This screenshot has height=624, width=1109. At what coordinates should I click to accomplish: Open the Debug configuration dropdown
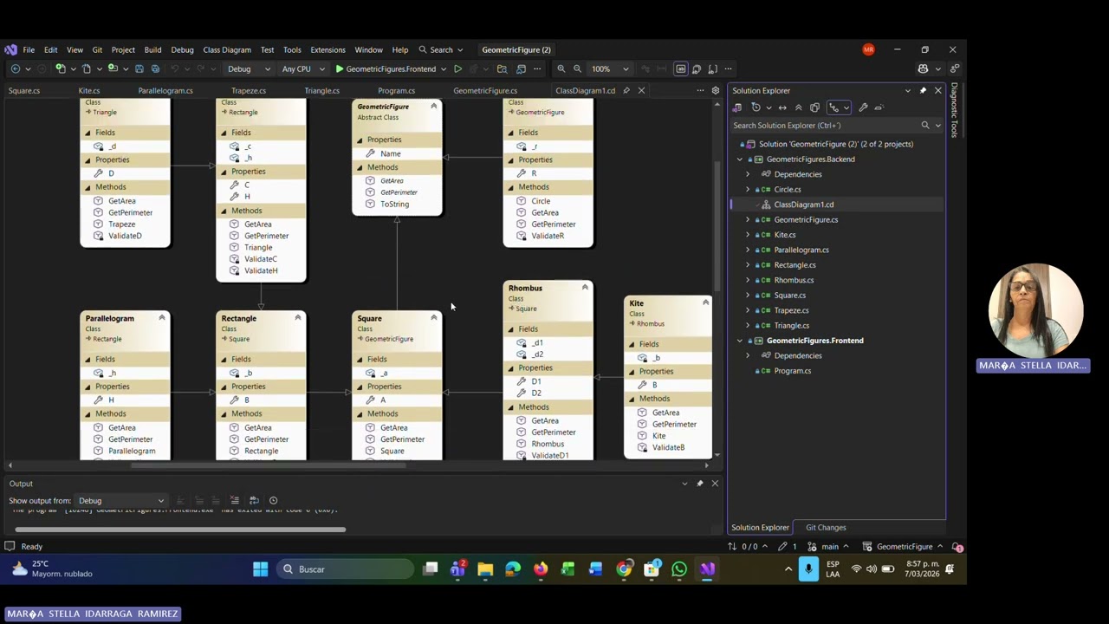pos(249,68)
